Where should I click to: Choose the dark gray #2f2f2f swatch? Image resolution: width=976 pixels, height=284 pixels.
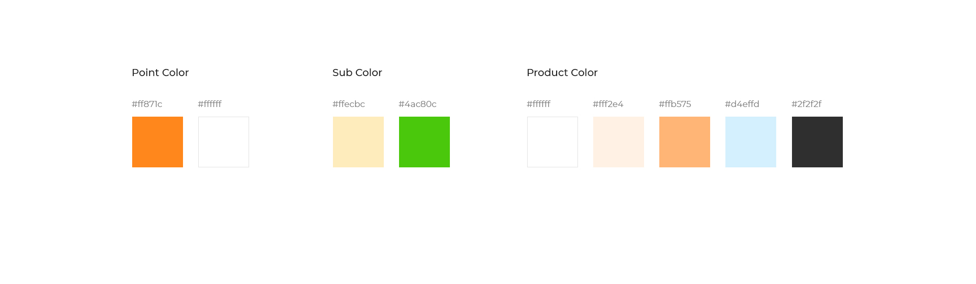click(817, 142)
